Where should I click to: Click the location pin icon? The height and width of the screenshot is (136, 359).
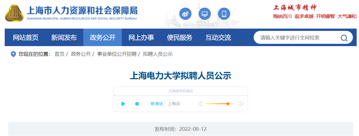pyautogui.click(x=13, y=54)
